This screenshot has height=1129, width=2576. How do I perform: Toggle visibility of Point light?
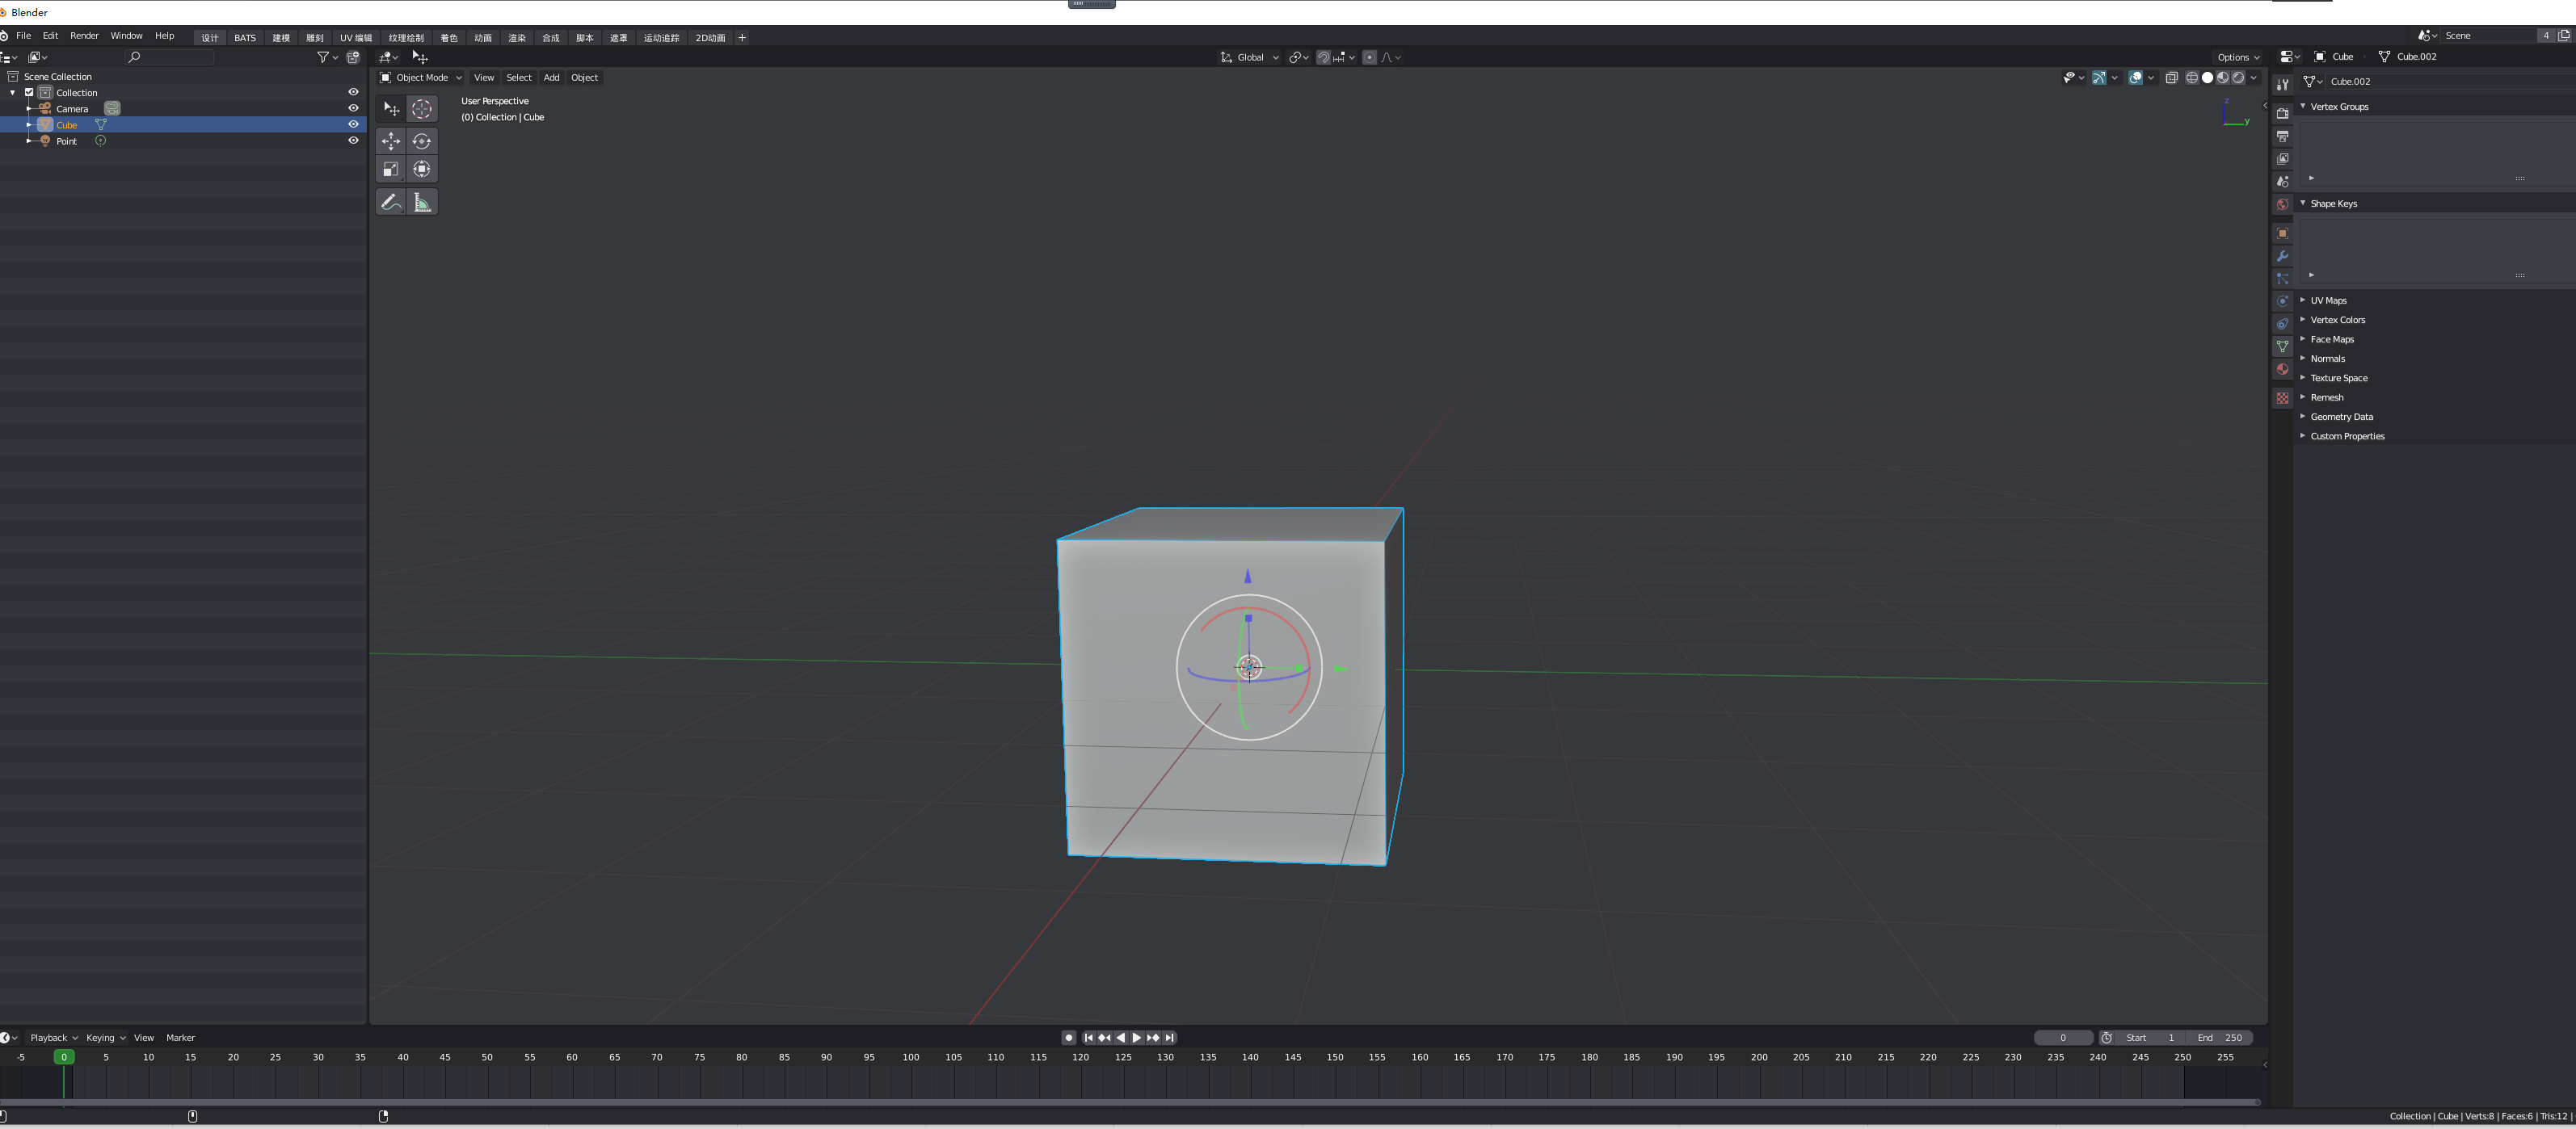[x=353, y=140]
